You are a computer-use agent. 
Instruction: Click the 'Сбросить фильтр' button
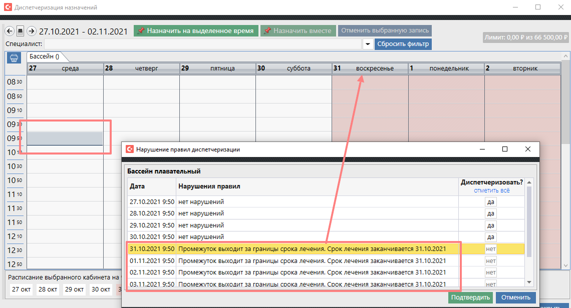403,44
